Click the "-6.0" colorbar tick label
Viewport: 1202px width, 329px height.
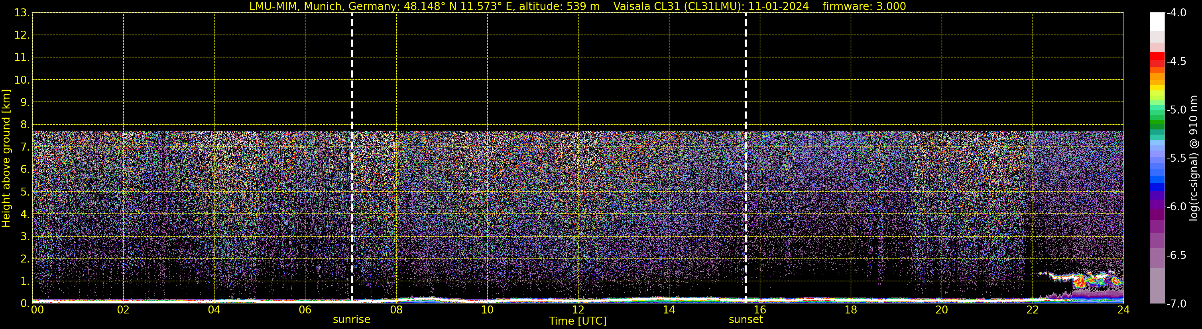tap(1176, 207)
